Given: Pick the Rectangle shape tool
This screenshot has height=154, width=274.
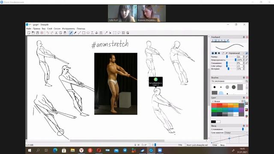Looking at the screenshot, I should coord(84,33).
